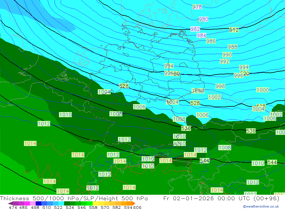The image size is (285, 209).
Task: Select the 984 pressure label
Action: 201,35
